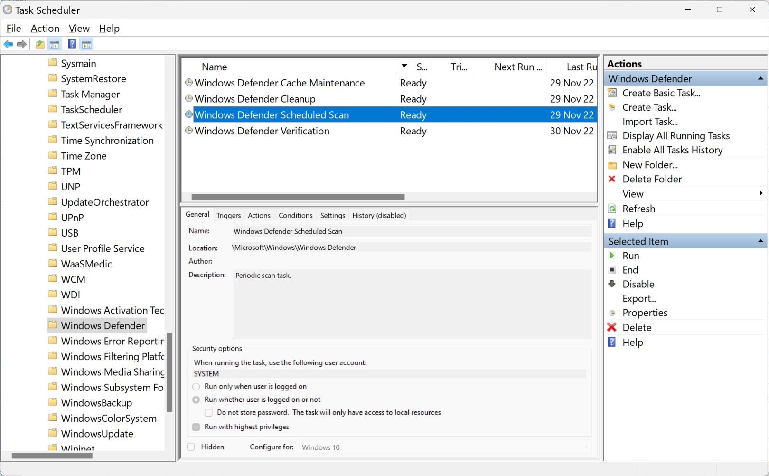Switch to the Settings tab
The image size is (769, 476).
pos(333,215)
